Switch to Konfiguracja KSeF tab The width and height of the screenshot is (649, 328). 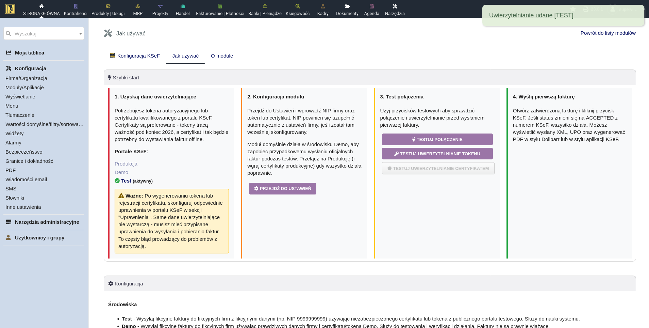pos(135,56)
